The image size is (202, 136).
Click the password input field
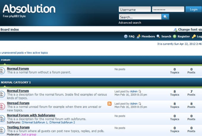pyautogui.click(x=168, y=9)
